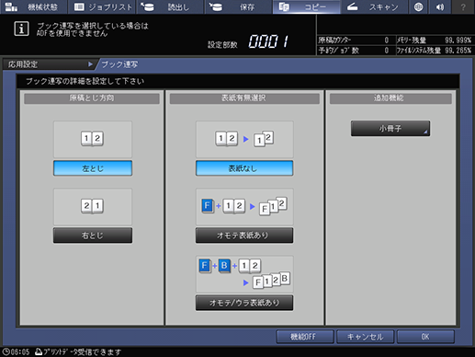Open the 小冊子 booklet setting
Screen dimensions: 475x357
click(x=390, y=128)
